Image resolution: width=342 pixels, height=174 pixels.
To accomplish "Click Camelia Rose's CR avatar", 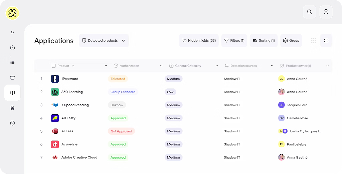I will click(281, 118).
